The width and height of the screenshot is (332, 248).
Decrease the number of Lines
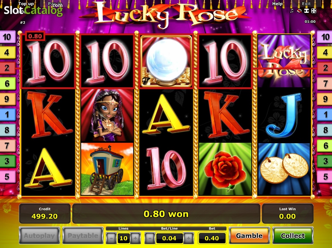point(111,238)
